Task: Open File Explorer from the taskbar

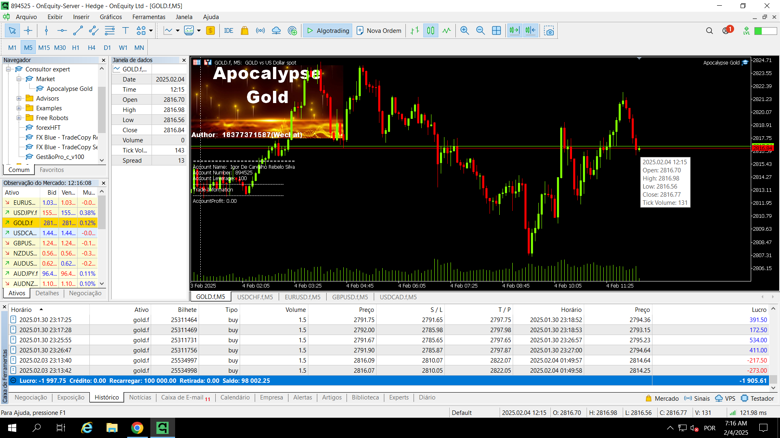Action: pos(112,428)
